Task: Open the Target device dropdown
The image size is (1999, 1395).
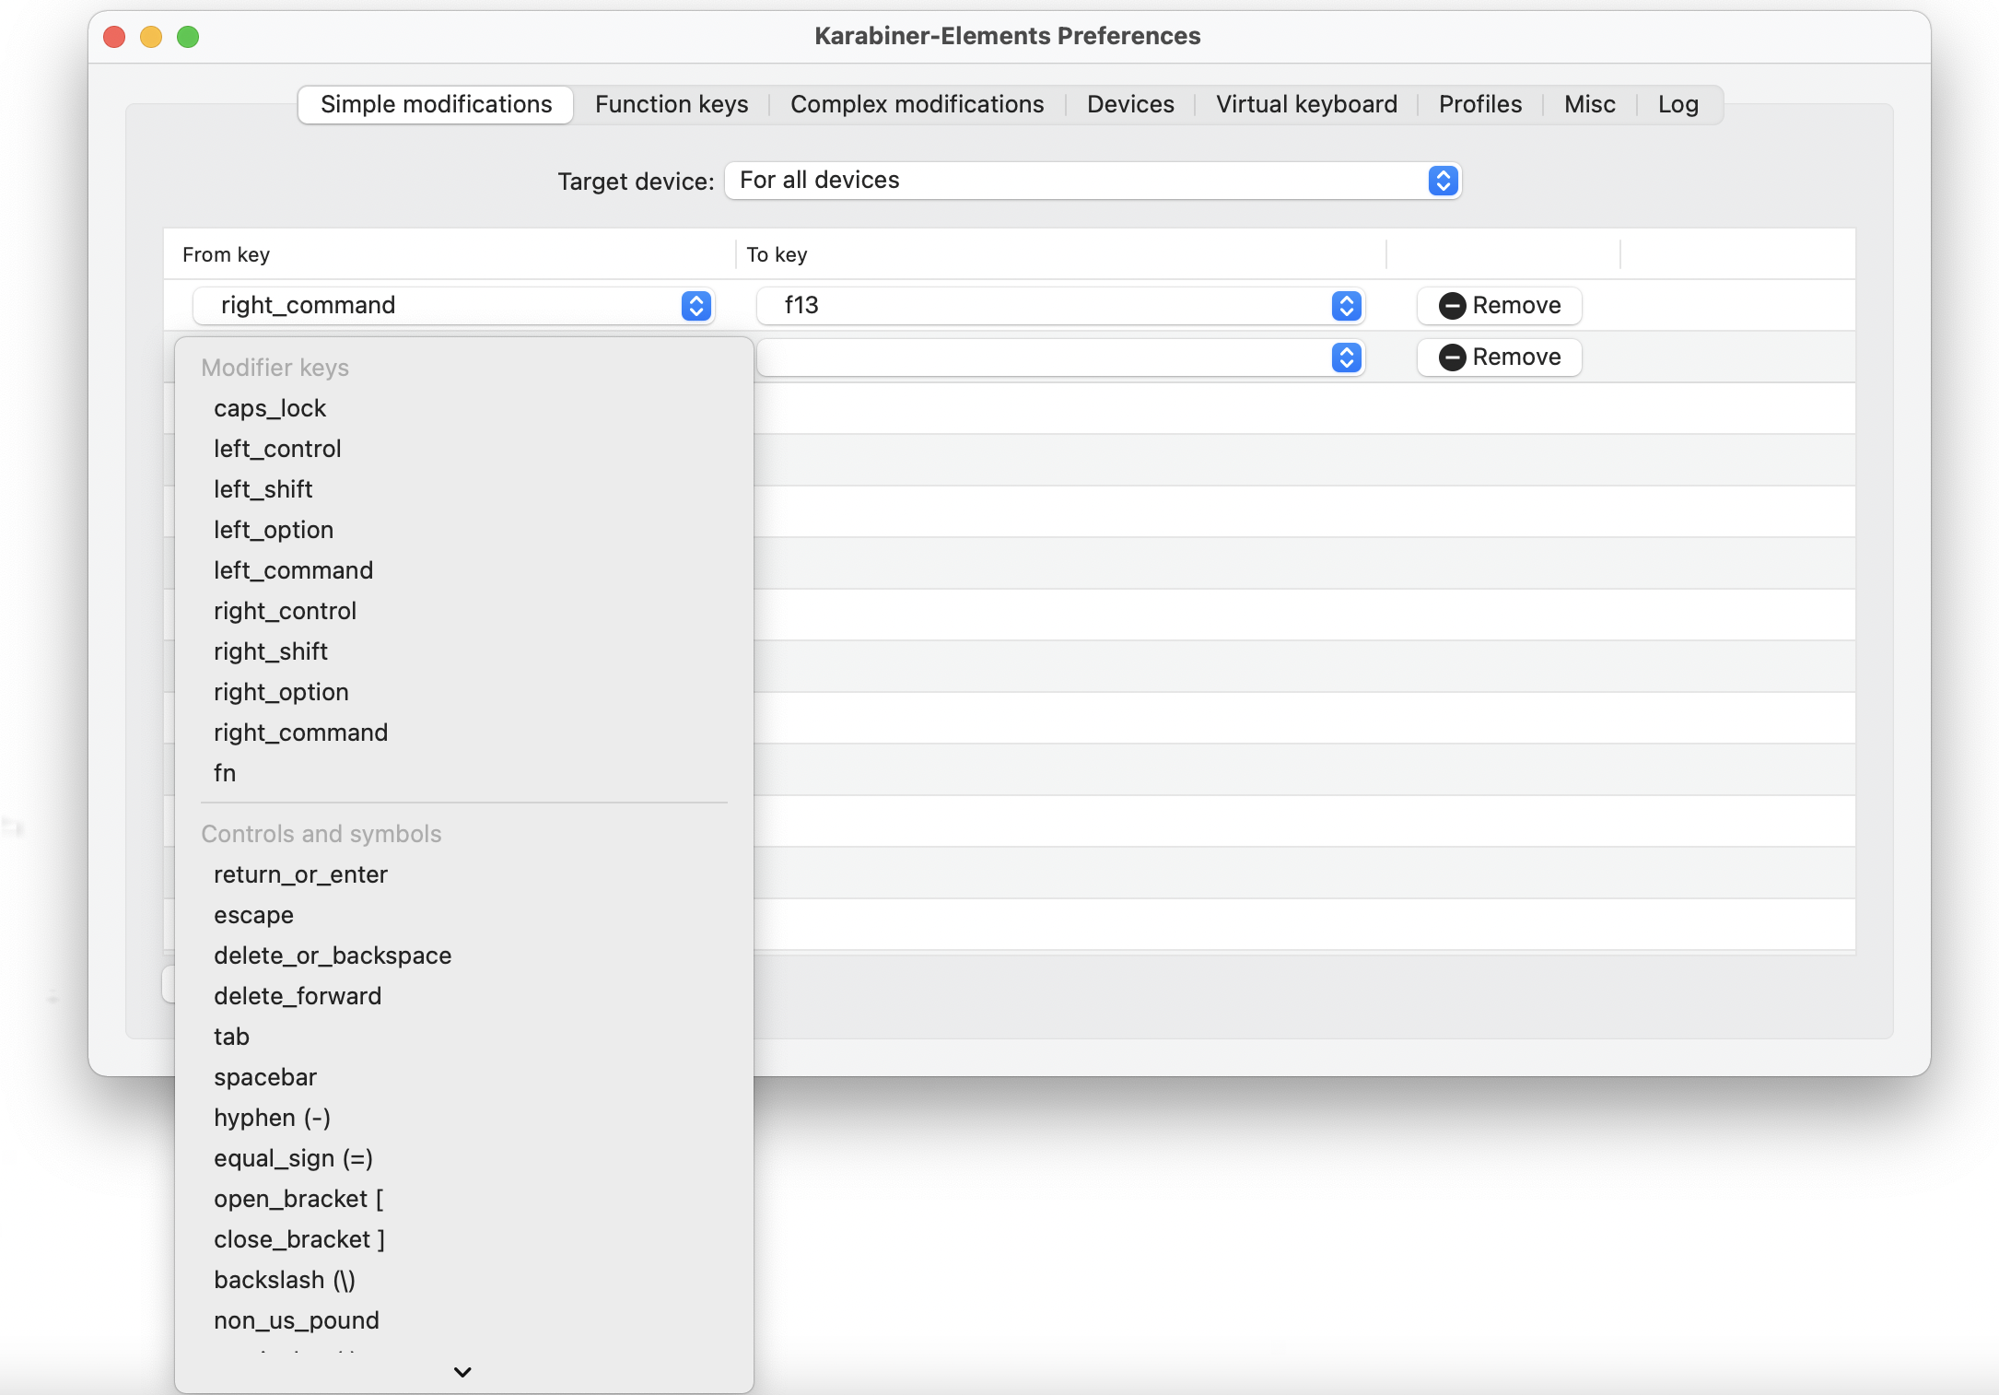Action: point(1443,181)
